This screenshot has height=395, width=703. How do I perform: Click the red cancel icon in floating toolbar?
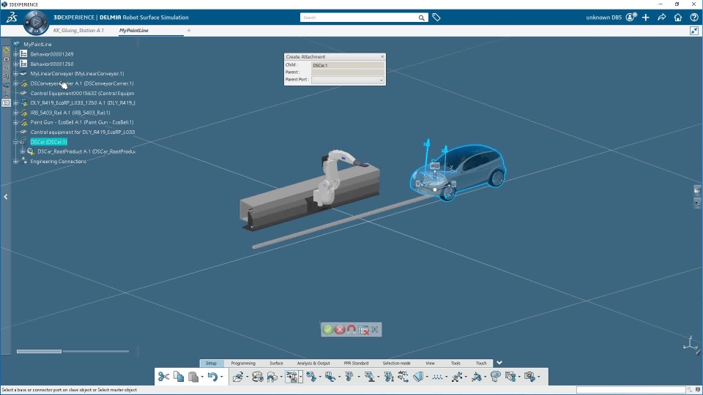coord(339,330)
